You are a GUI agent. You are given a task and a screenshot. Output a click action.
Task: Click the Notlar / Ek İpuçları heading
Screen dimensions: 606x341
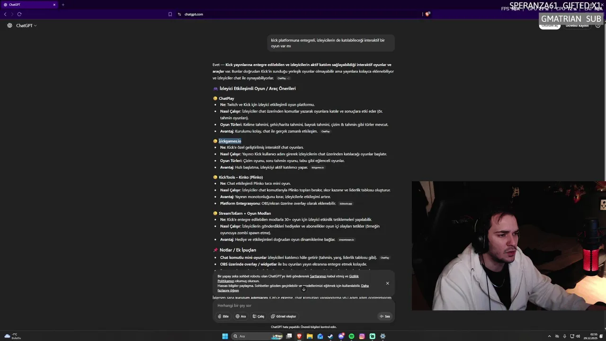(x=238, y=250)
